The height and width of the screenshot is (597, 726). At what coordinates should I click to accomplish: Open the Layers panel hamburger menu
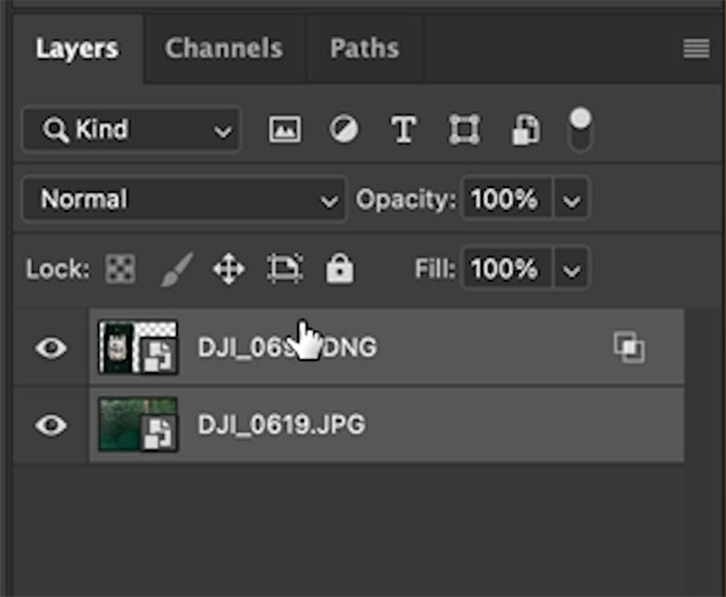pyautogui.click(x=696, y=49)
